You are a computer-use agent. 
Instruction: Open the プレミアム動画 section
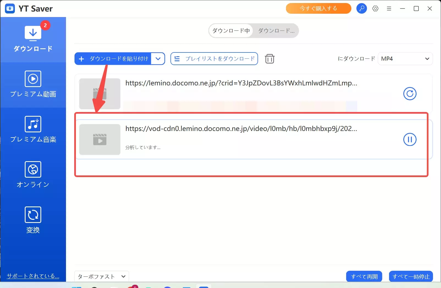pyautogui.click(x=33, y=85)
